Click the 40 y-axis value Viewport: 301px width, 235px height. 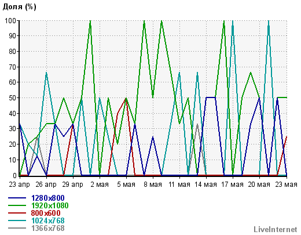(x=13, y=113)
